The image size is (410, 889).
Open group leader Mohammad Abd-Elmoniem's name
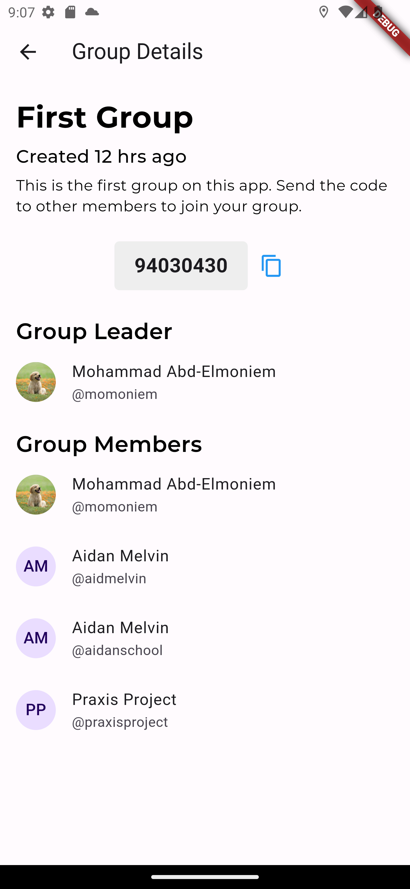point(174,372)
